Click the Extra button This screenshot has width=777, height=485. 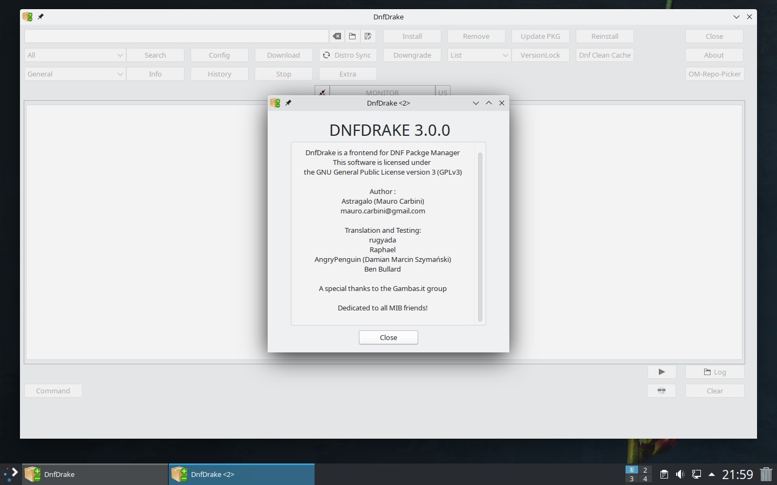tap(347, 74)
